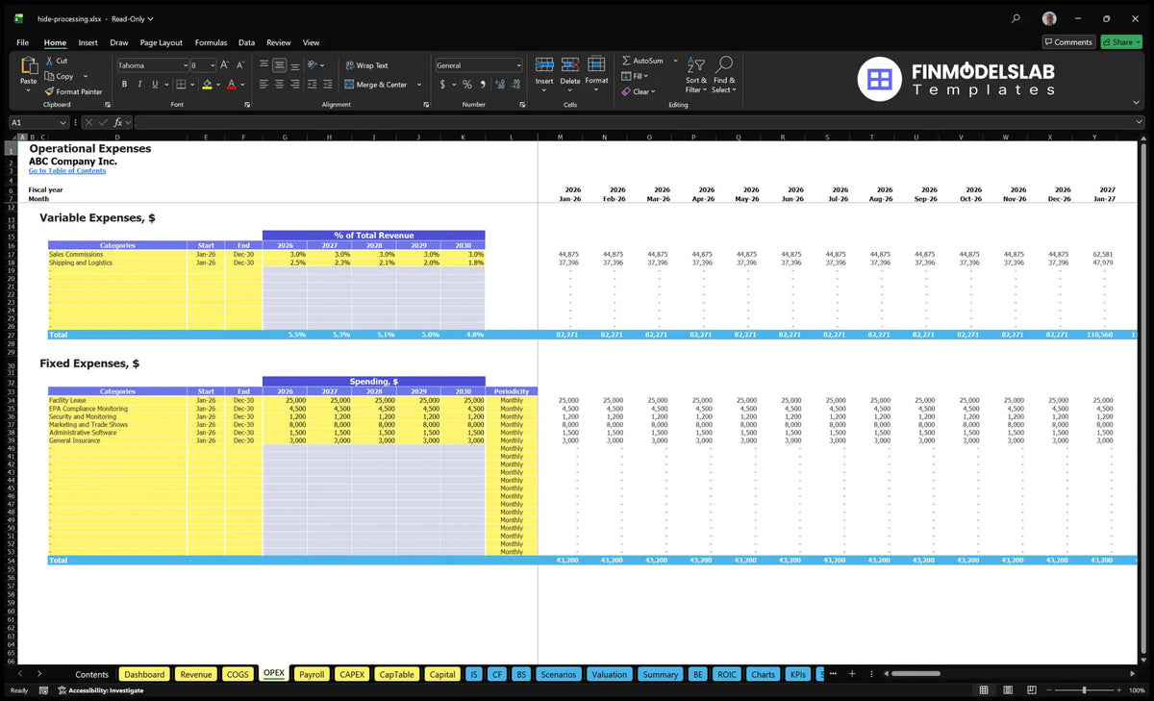This screenshot has height=701, width=1154.
Task: Toggle Wrap Text on
Action: point(366,65)
